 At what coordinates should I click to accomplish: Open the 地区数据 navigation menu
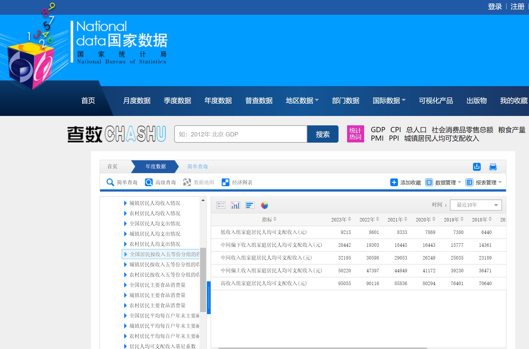click(x=302, y=101)
